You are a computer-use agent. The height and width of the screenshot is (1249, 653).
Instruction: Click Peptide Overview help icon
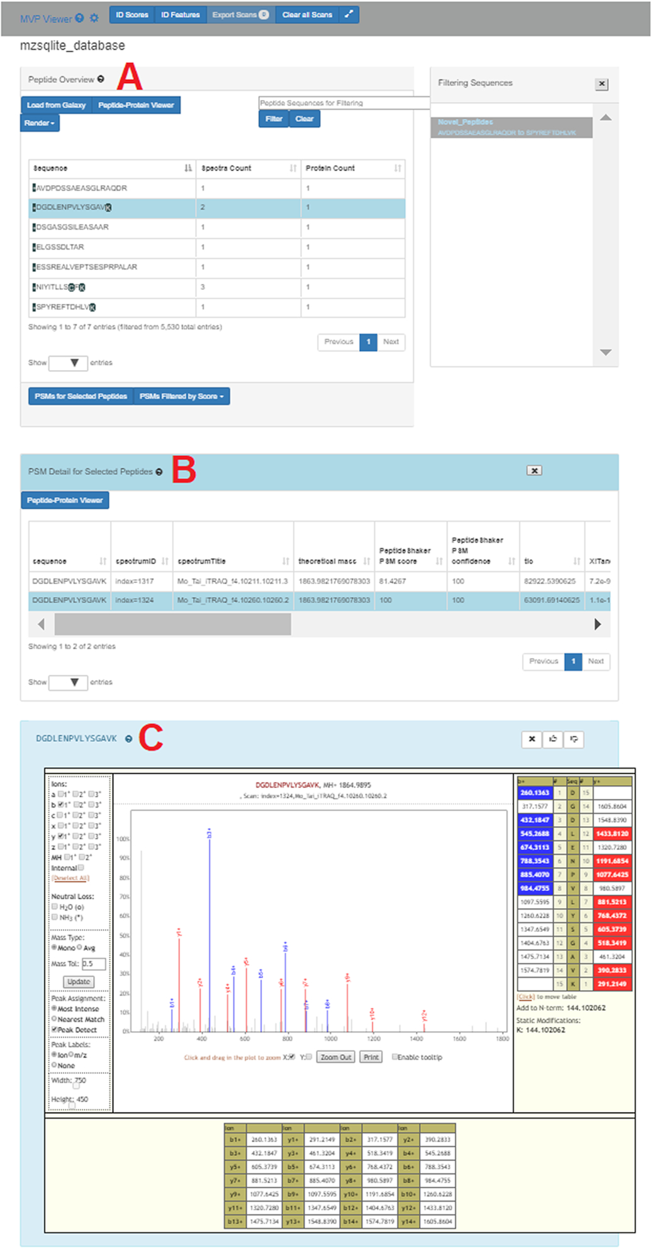pos(101,79)
